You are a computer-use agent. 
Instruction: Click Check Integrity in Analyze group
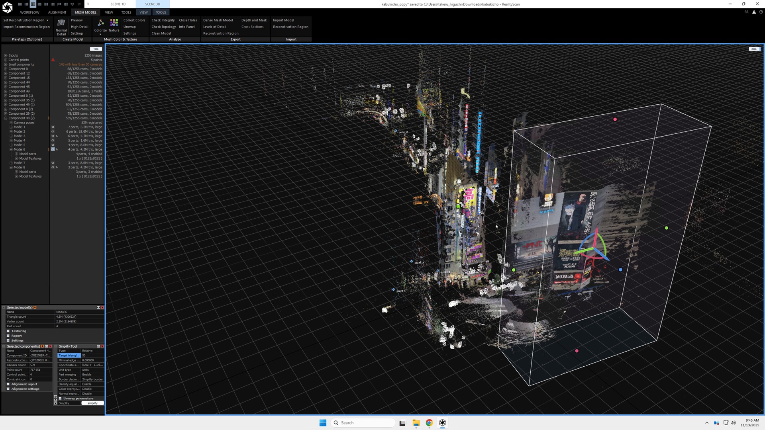(x=163, y=20)
